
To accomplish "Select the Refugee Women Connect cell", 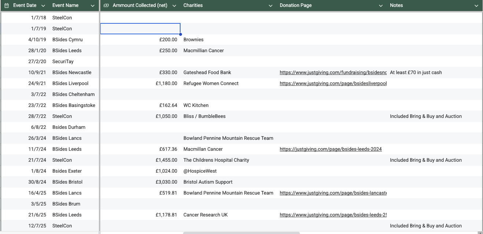I will (x=229, y=84).
